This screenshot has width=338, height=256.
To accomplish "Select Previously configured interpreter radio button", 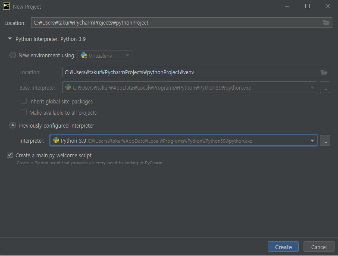I will 13,125.
